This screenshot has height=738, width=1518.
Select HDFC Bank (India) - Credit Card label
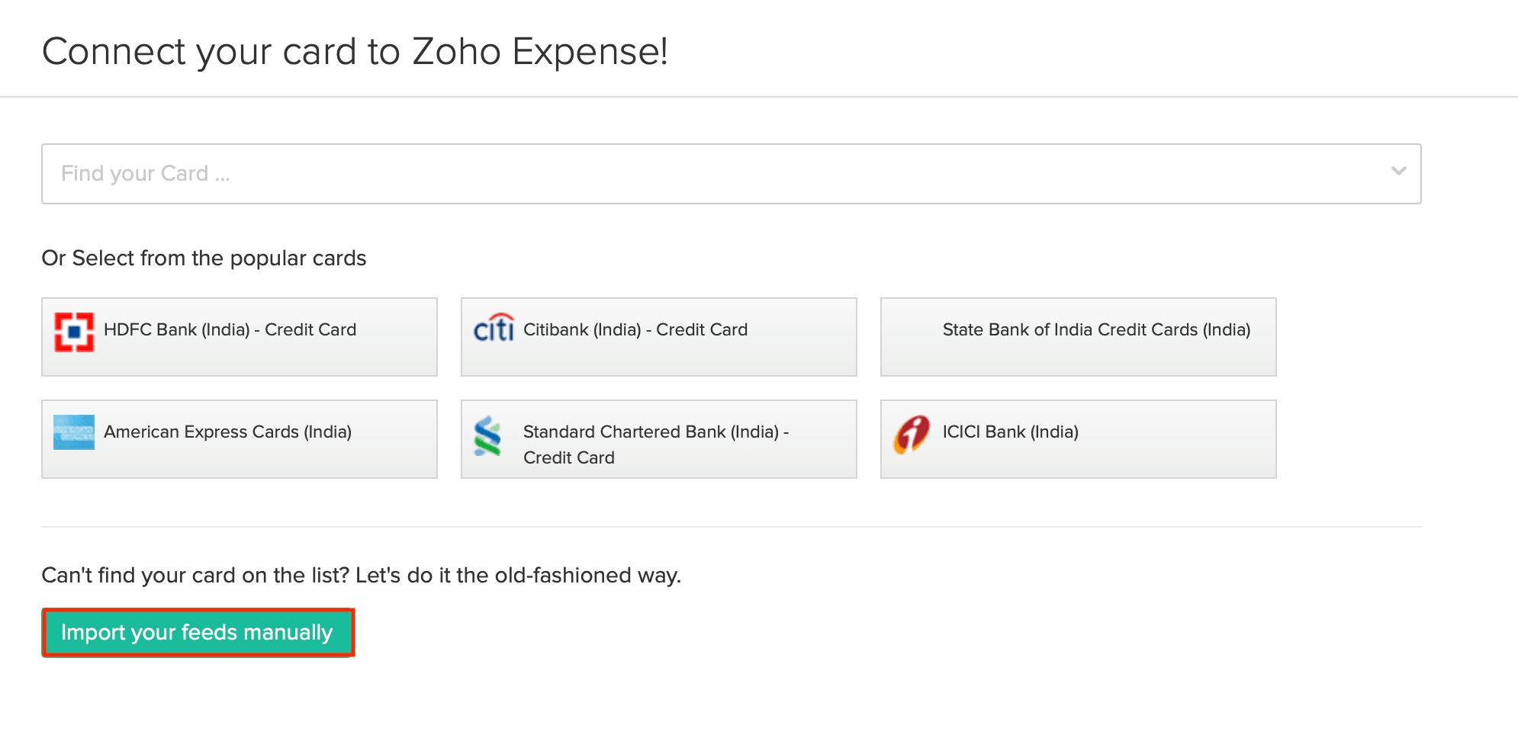point(230,330)
